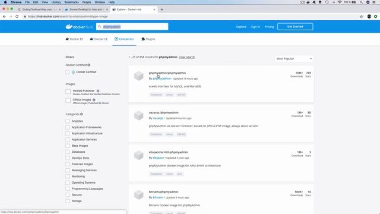Check the Security category checkbox
The width and height of the screenshot is (380, 214).
(68, 195)
